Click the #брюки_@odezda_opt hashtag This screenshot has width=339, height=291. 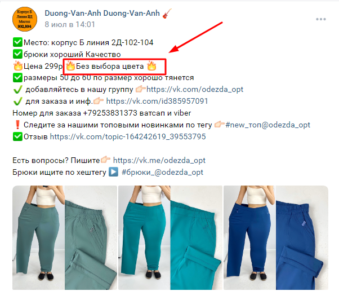162,173
